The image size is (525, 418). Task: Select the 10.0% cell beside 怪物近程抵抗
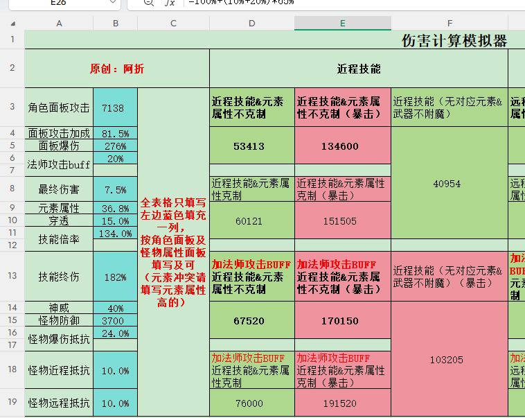pos(116,370)
